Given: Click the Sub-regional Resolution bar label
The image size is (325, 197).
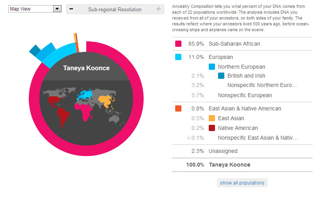Looking at the screenshot, I should coord(115,9).
